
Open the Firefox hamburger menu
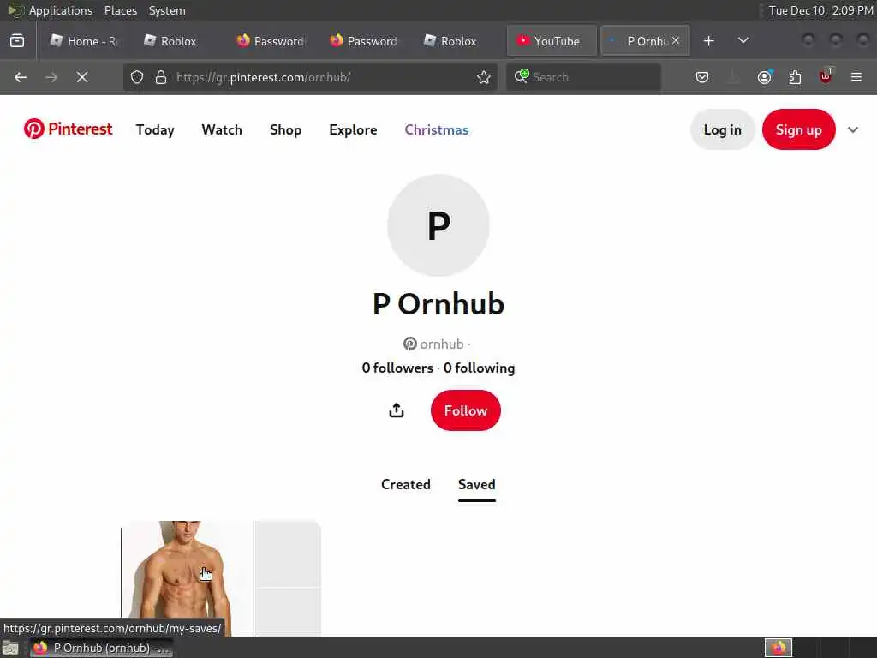(856, 77)
